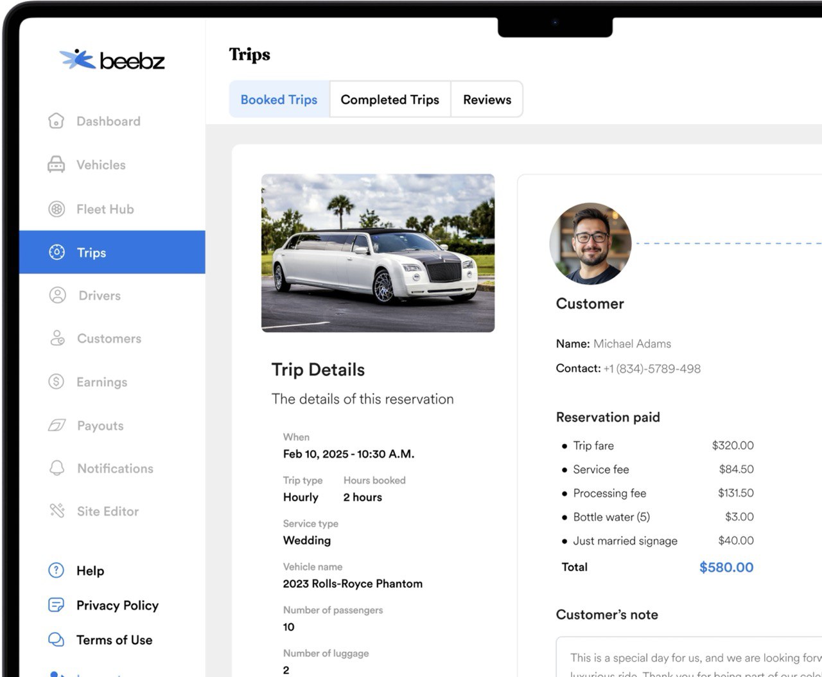Open the Terms of Use link

(x=114, y=640)
